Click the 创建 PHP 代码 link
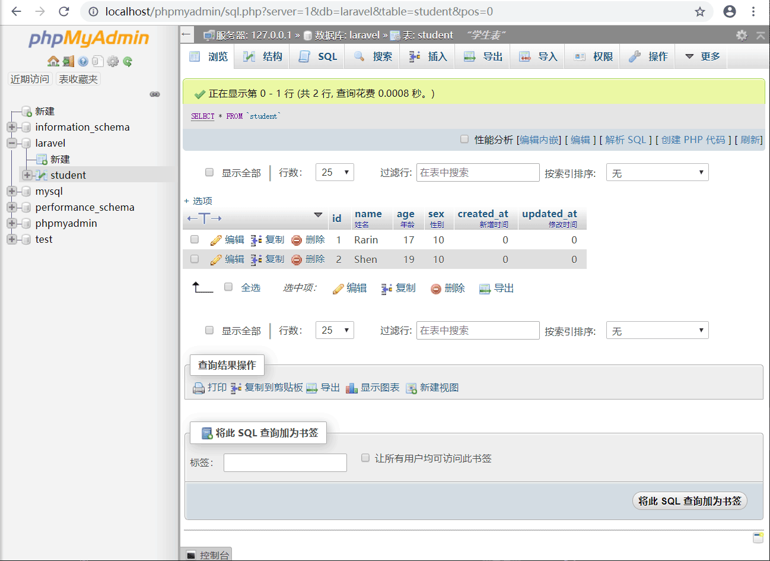770x561 pixels. tap(693, 140)
